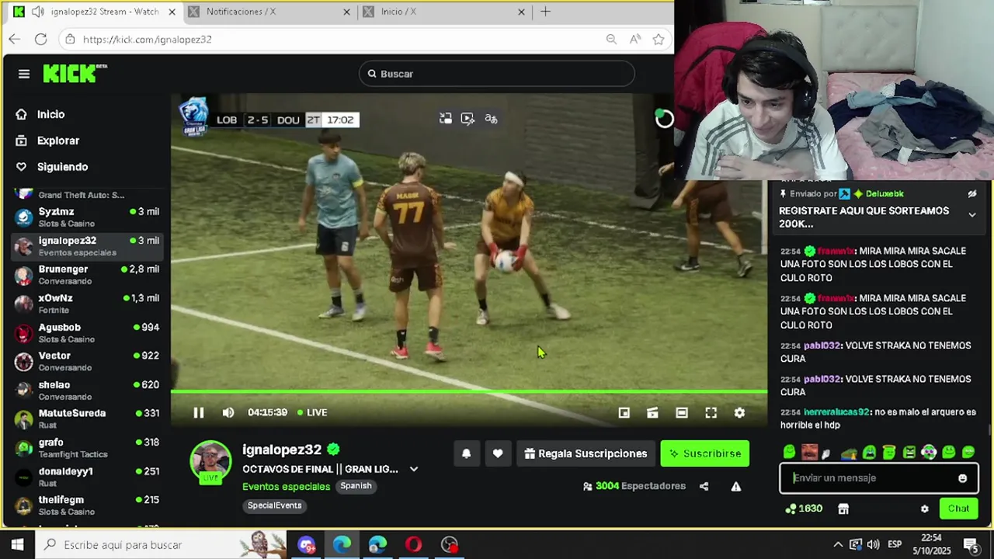The width and height of the screenshot is (994, 559).
Task: Open the Windows Start menu
Action: point(17,545)
